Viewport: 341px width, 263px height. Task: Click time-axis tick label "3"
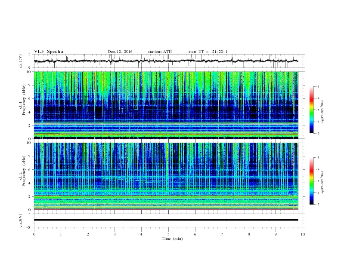tap(115, 234)
